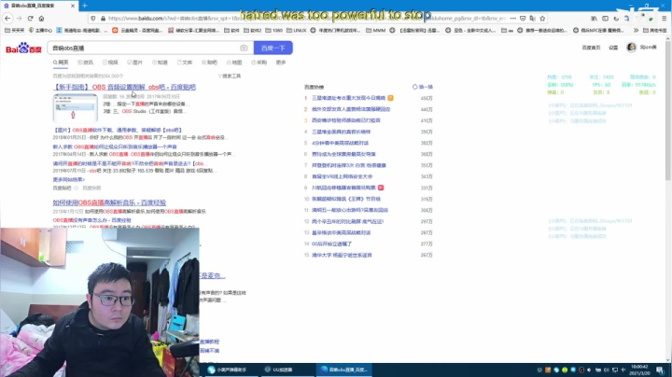This screenshot has width=672, height=377.
Task: Click the Pocket save icon in address bar
Action: (523, 19)
